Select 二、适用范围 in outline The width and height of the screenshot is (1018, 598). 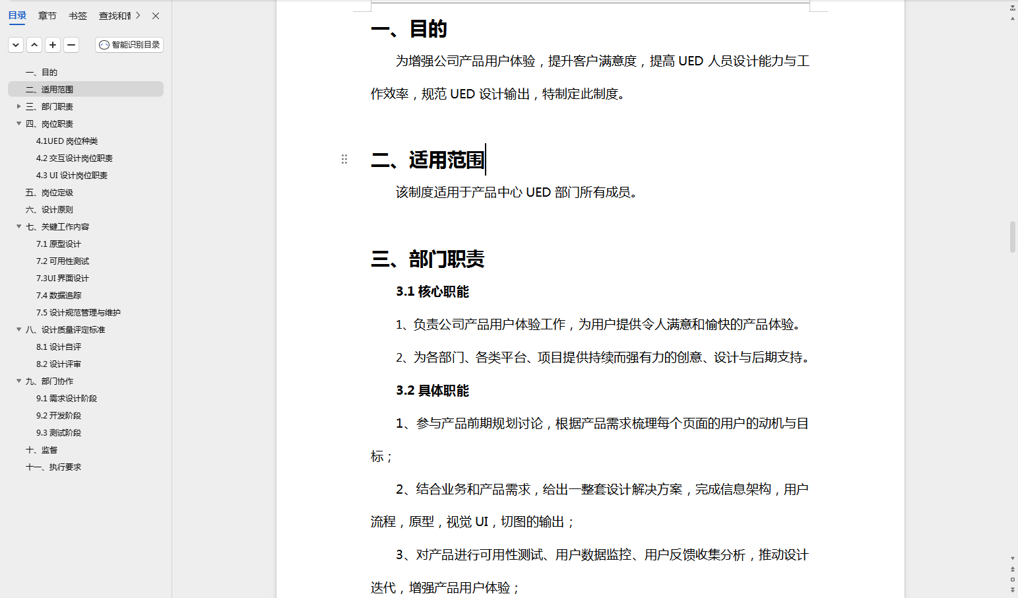point(86,89)
